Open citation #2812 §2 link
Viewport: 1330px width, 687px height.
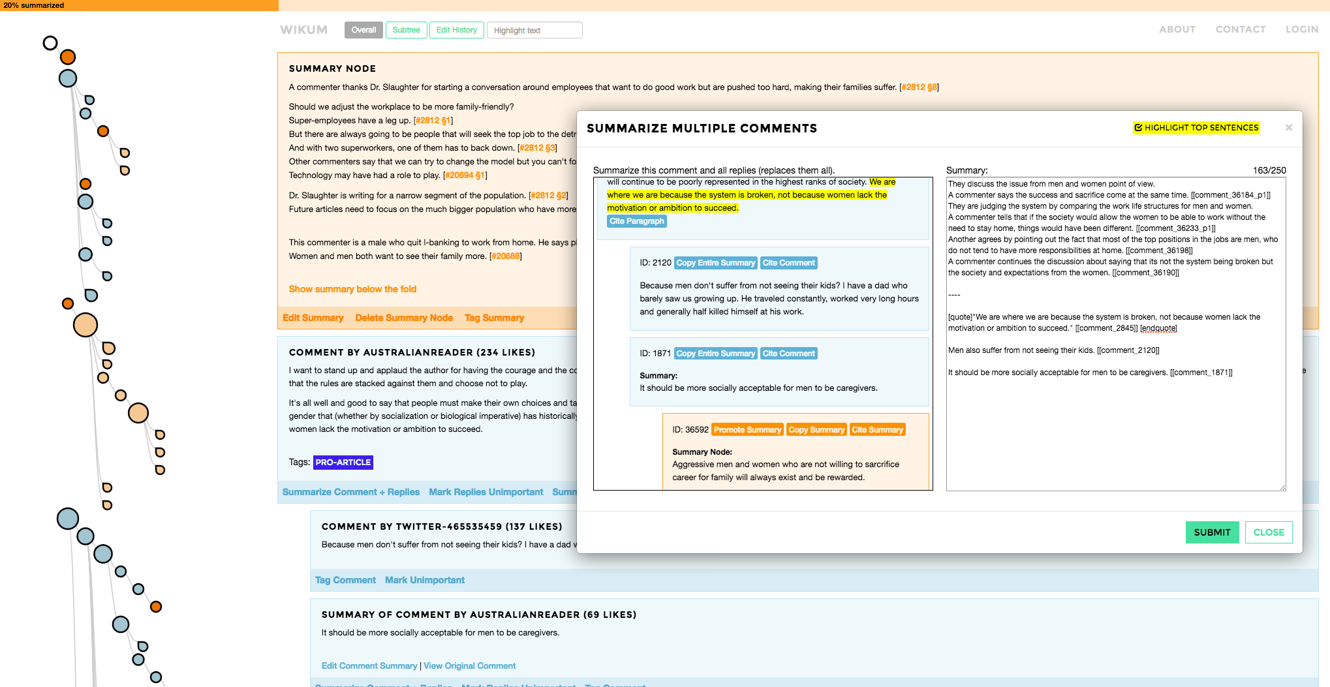549,196
